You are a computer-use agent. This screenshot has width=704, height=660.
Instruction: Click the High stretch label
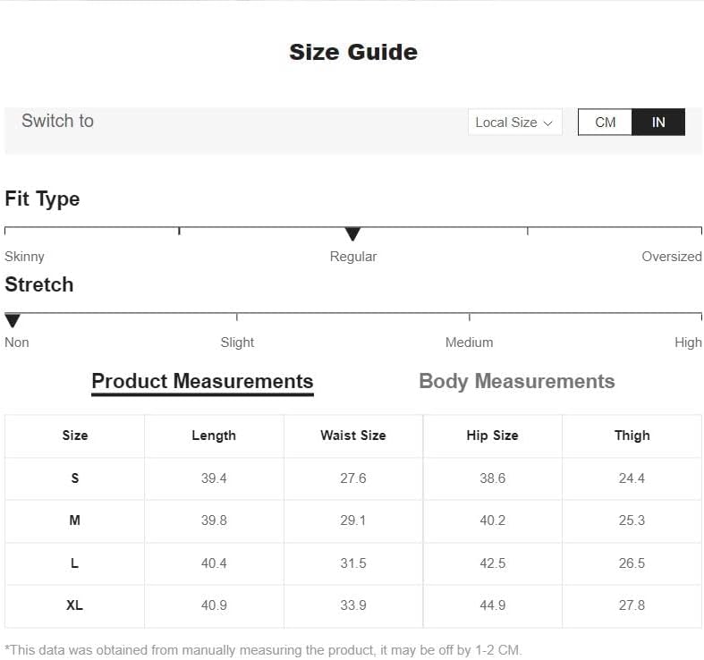(688, 343)
